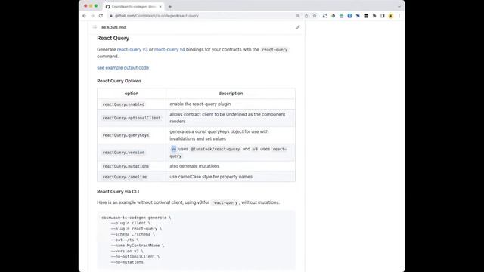Screen dimensions: 484x272
Task: Open the see example output code link
Action: [x=123, y=68]
